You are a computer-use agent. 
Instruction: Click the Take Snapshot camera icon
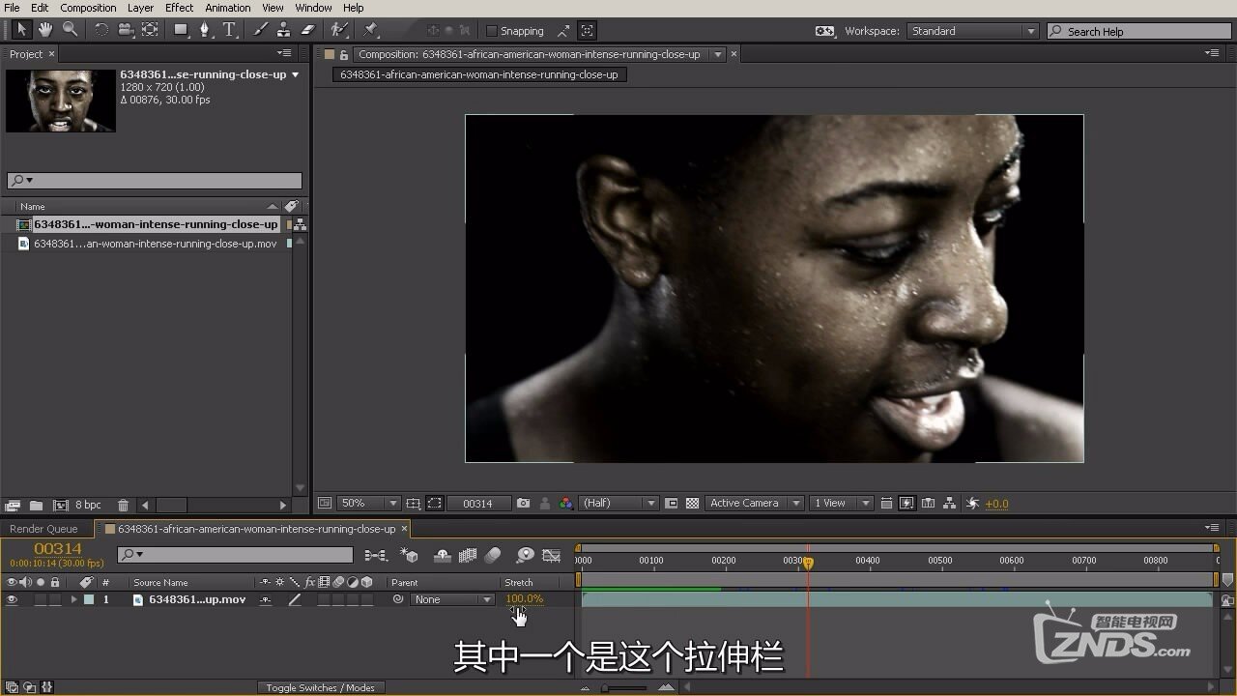tap(523, 504)
